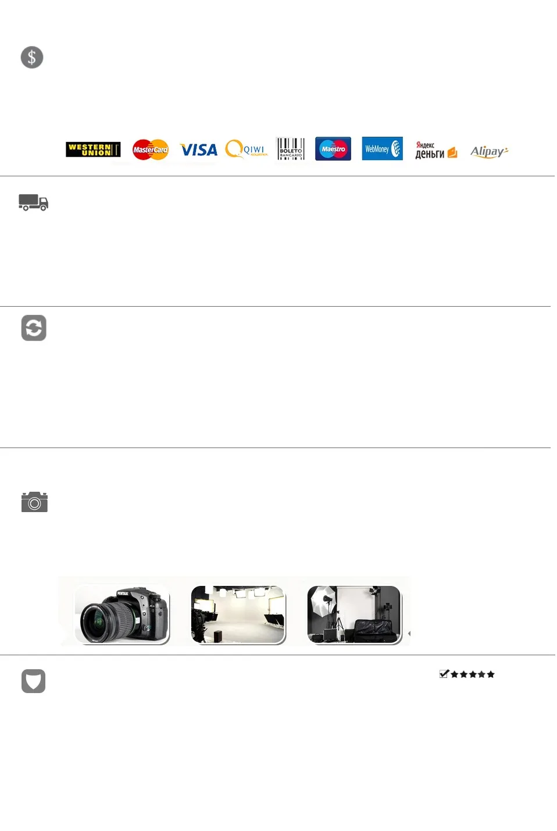Click the five-star rating graphic
This screenshot has width=557, height=831.
473,674
